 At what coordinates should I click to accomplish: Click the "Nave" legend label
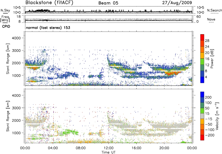pos(211,19)
